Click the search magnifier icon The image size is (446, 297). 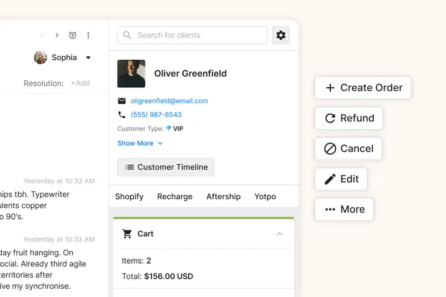pos(127,35)
